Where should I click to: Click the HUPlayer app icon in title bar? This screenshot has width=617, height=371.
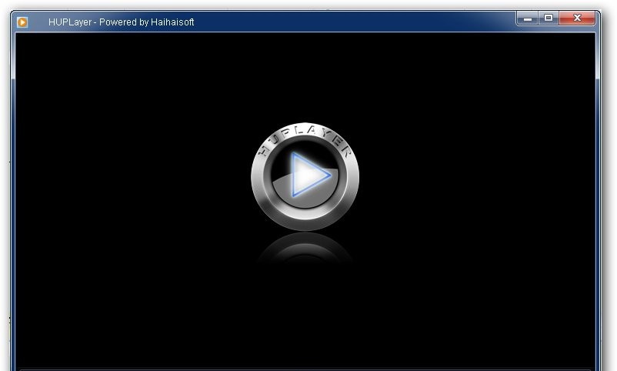[x=22, y=22]
